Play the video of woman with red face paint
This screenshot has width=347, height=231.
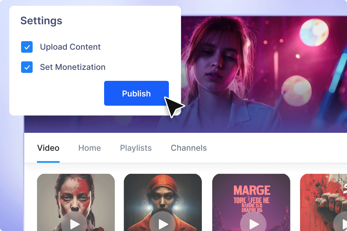point(74,223)
